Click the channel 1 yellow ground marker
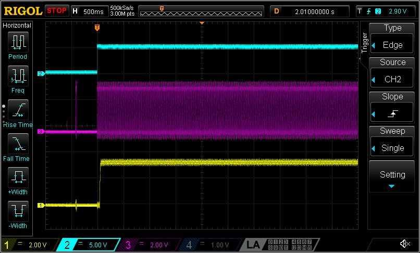The height and width of the screenshot is (253, 420). click(x=41, y=205)
